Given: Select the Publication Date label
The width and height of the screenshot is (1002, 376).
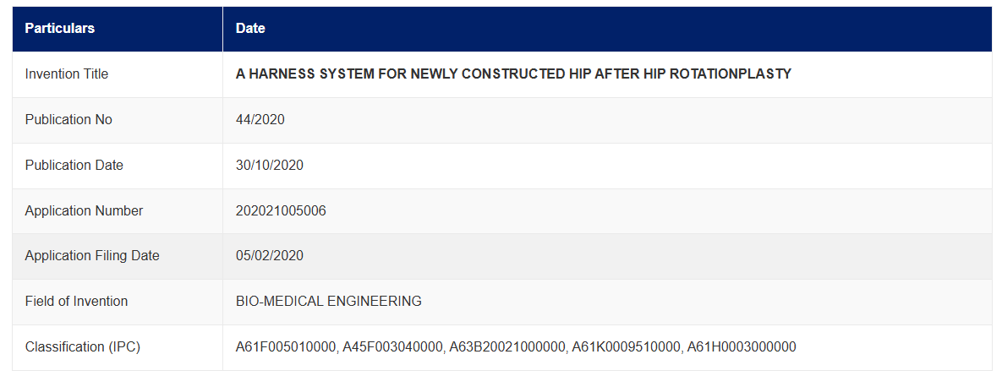Looking at the screenshot, I should point(74,166).
